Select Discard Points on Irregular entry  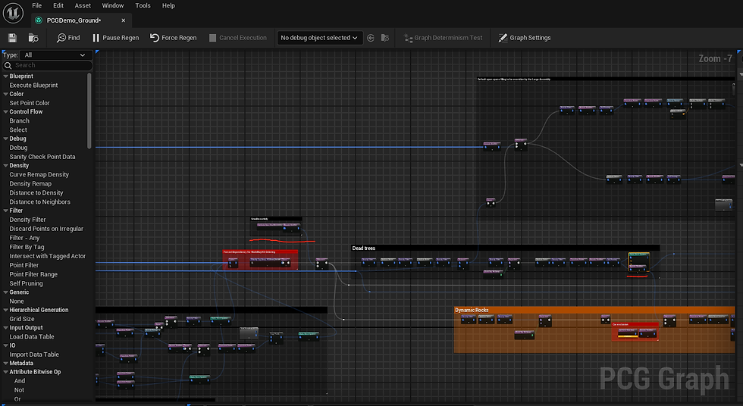click(x=46, y=229)
